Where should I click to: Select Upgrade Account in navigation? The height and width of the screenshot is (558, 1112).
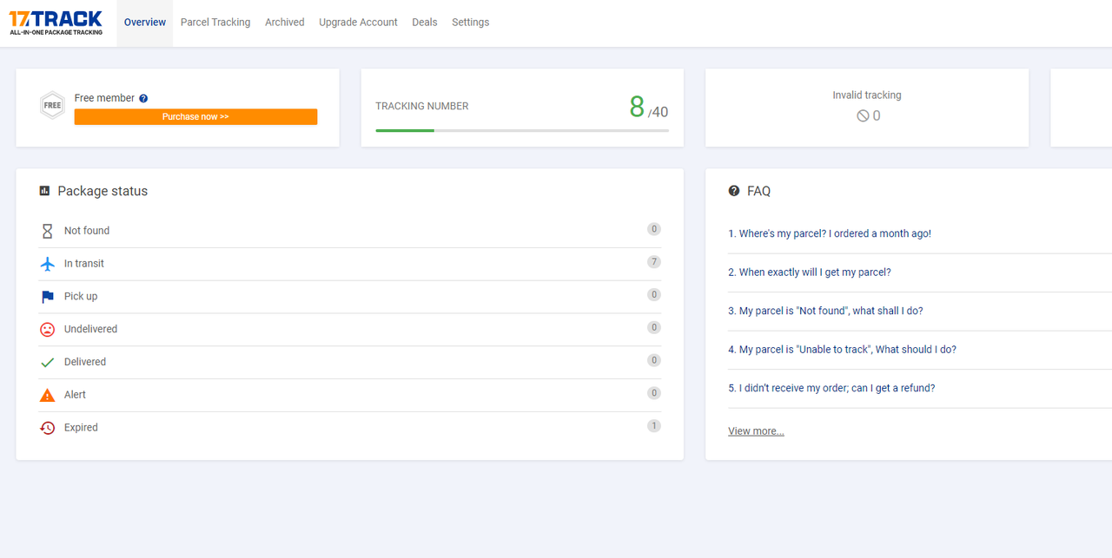pos(358,23)
